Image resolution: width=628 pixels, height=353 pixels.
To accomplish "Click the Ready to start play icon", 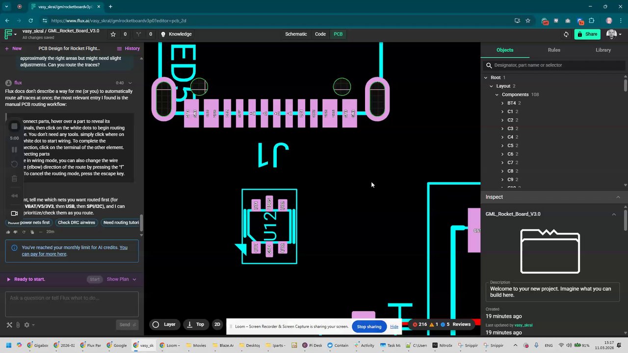I will point(8,279).
